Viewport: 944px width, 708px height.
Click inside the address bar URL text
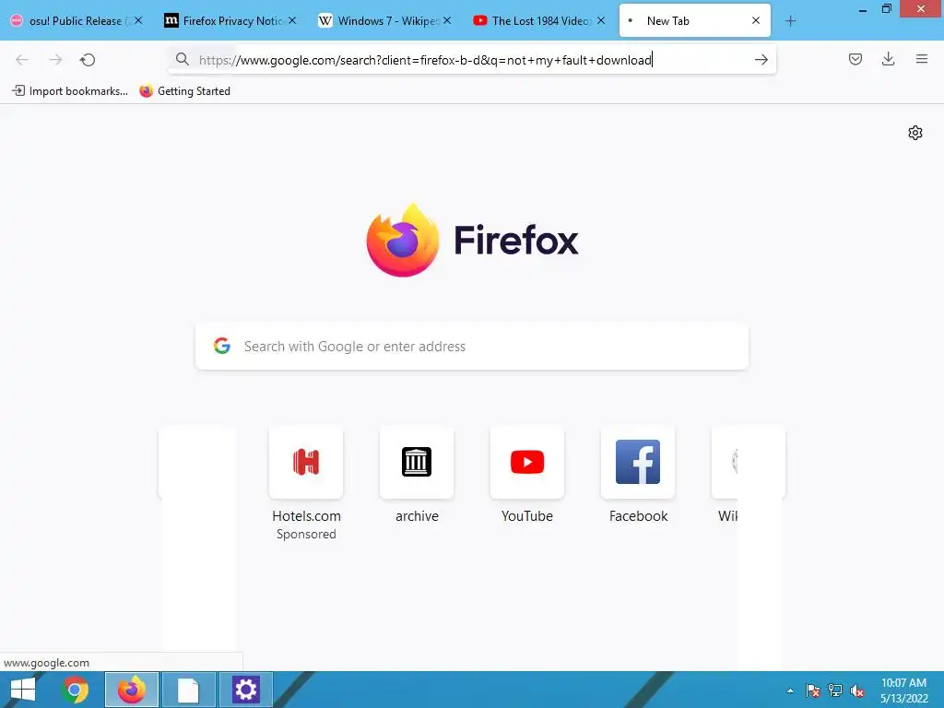[425, 60]
